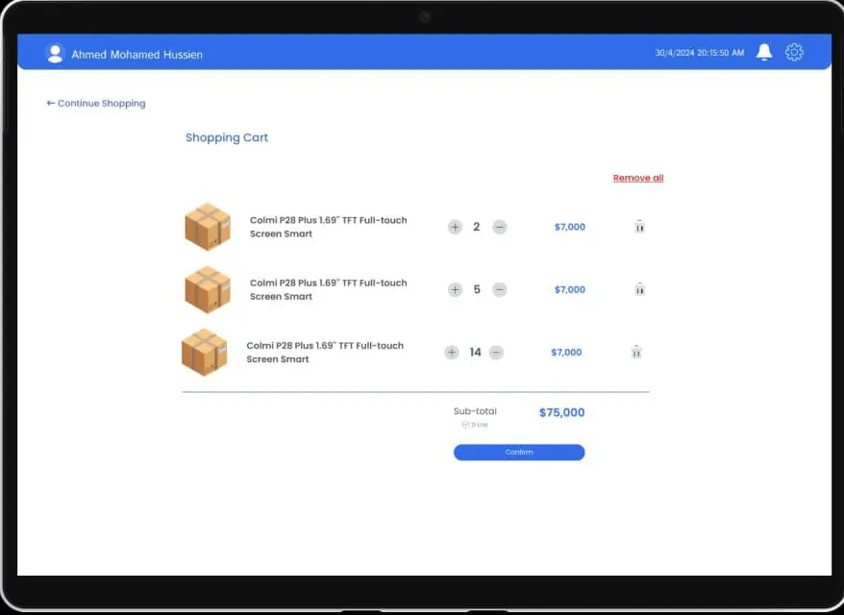Open the notifications bell

(764, 52)
